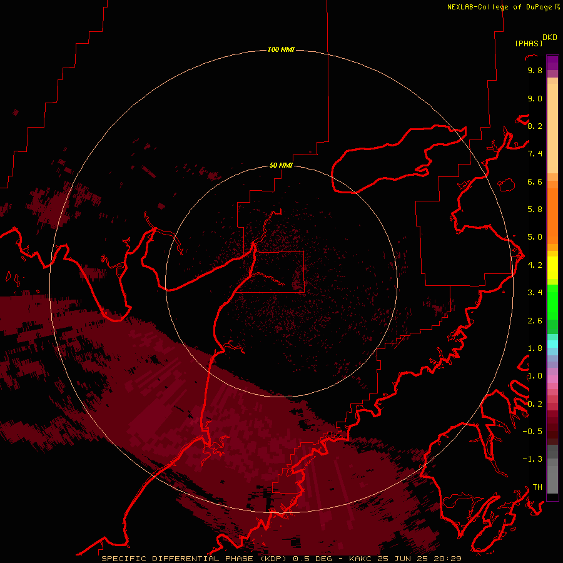The width and height of the screenshot is (563, 563).
Task: Click the 9.8 legend value
Action: [x=535, y=71]
